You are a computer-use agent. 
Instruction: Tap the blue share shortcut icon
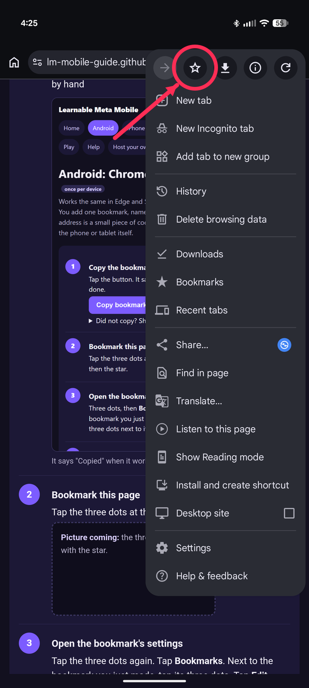[285, 345]
